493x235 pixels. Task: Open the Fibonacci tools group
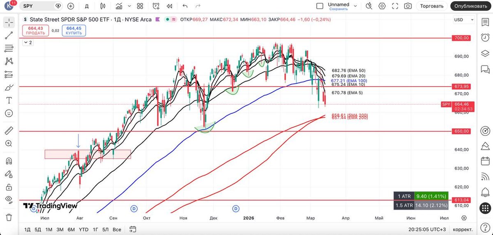coord(9,49)
